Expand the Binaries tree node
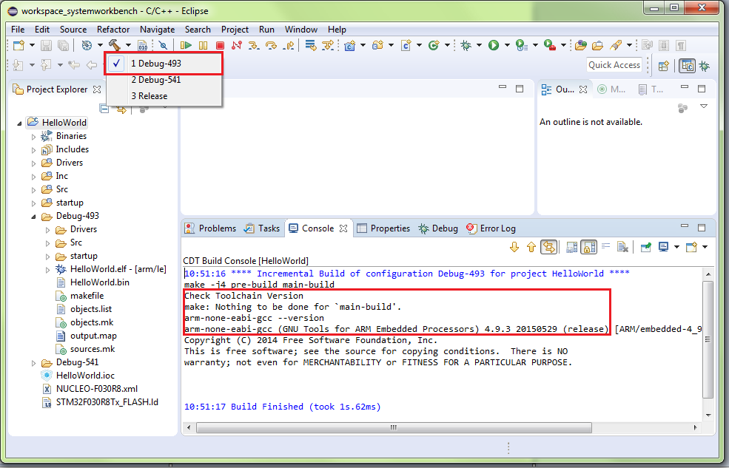The width and height of the screenshot is (729, 468). tap(33, 137)
